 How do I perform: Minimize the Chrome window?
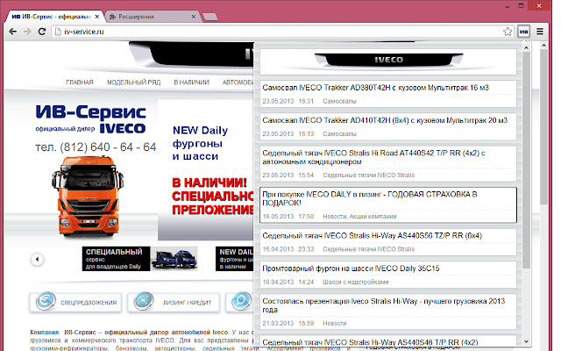(508, 6)
